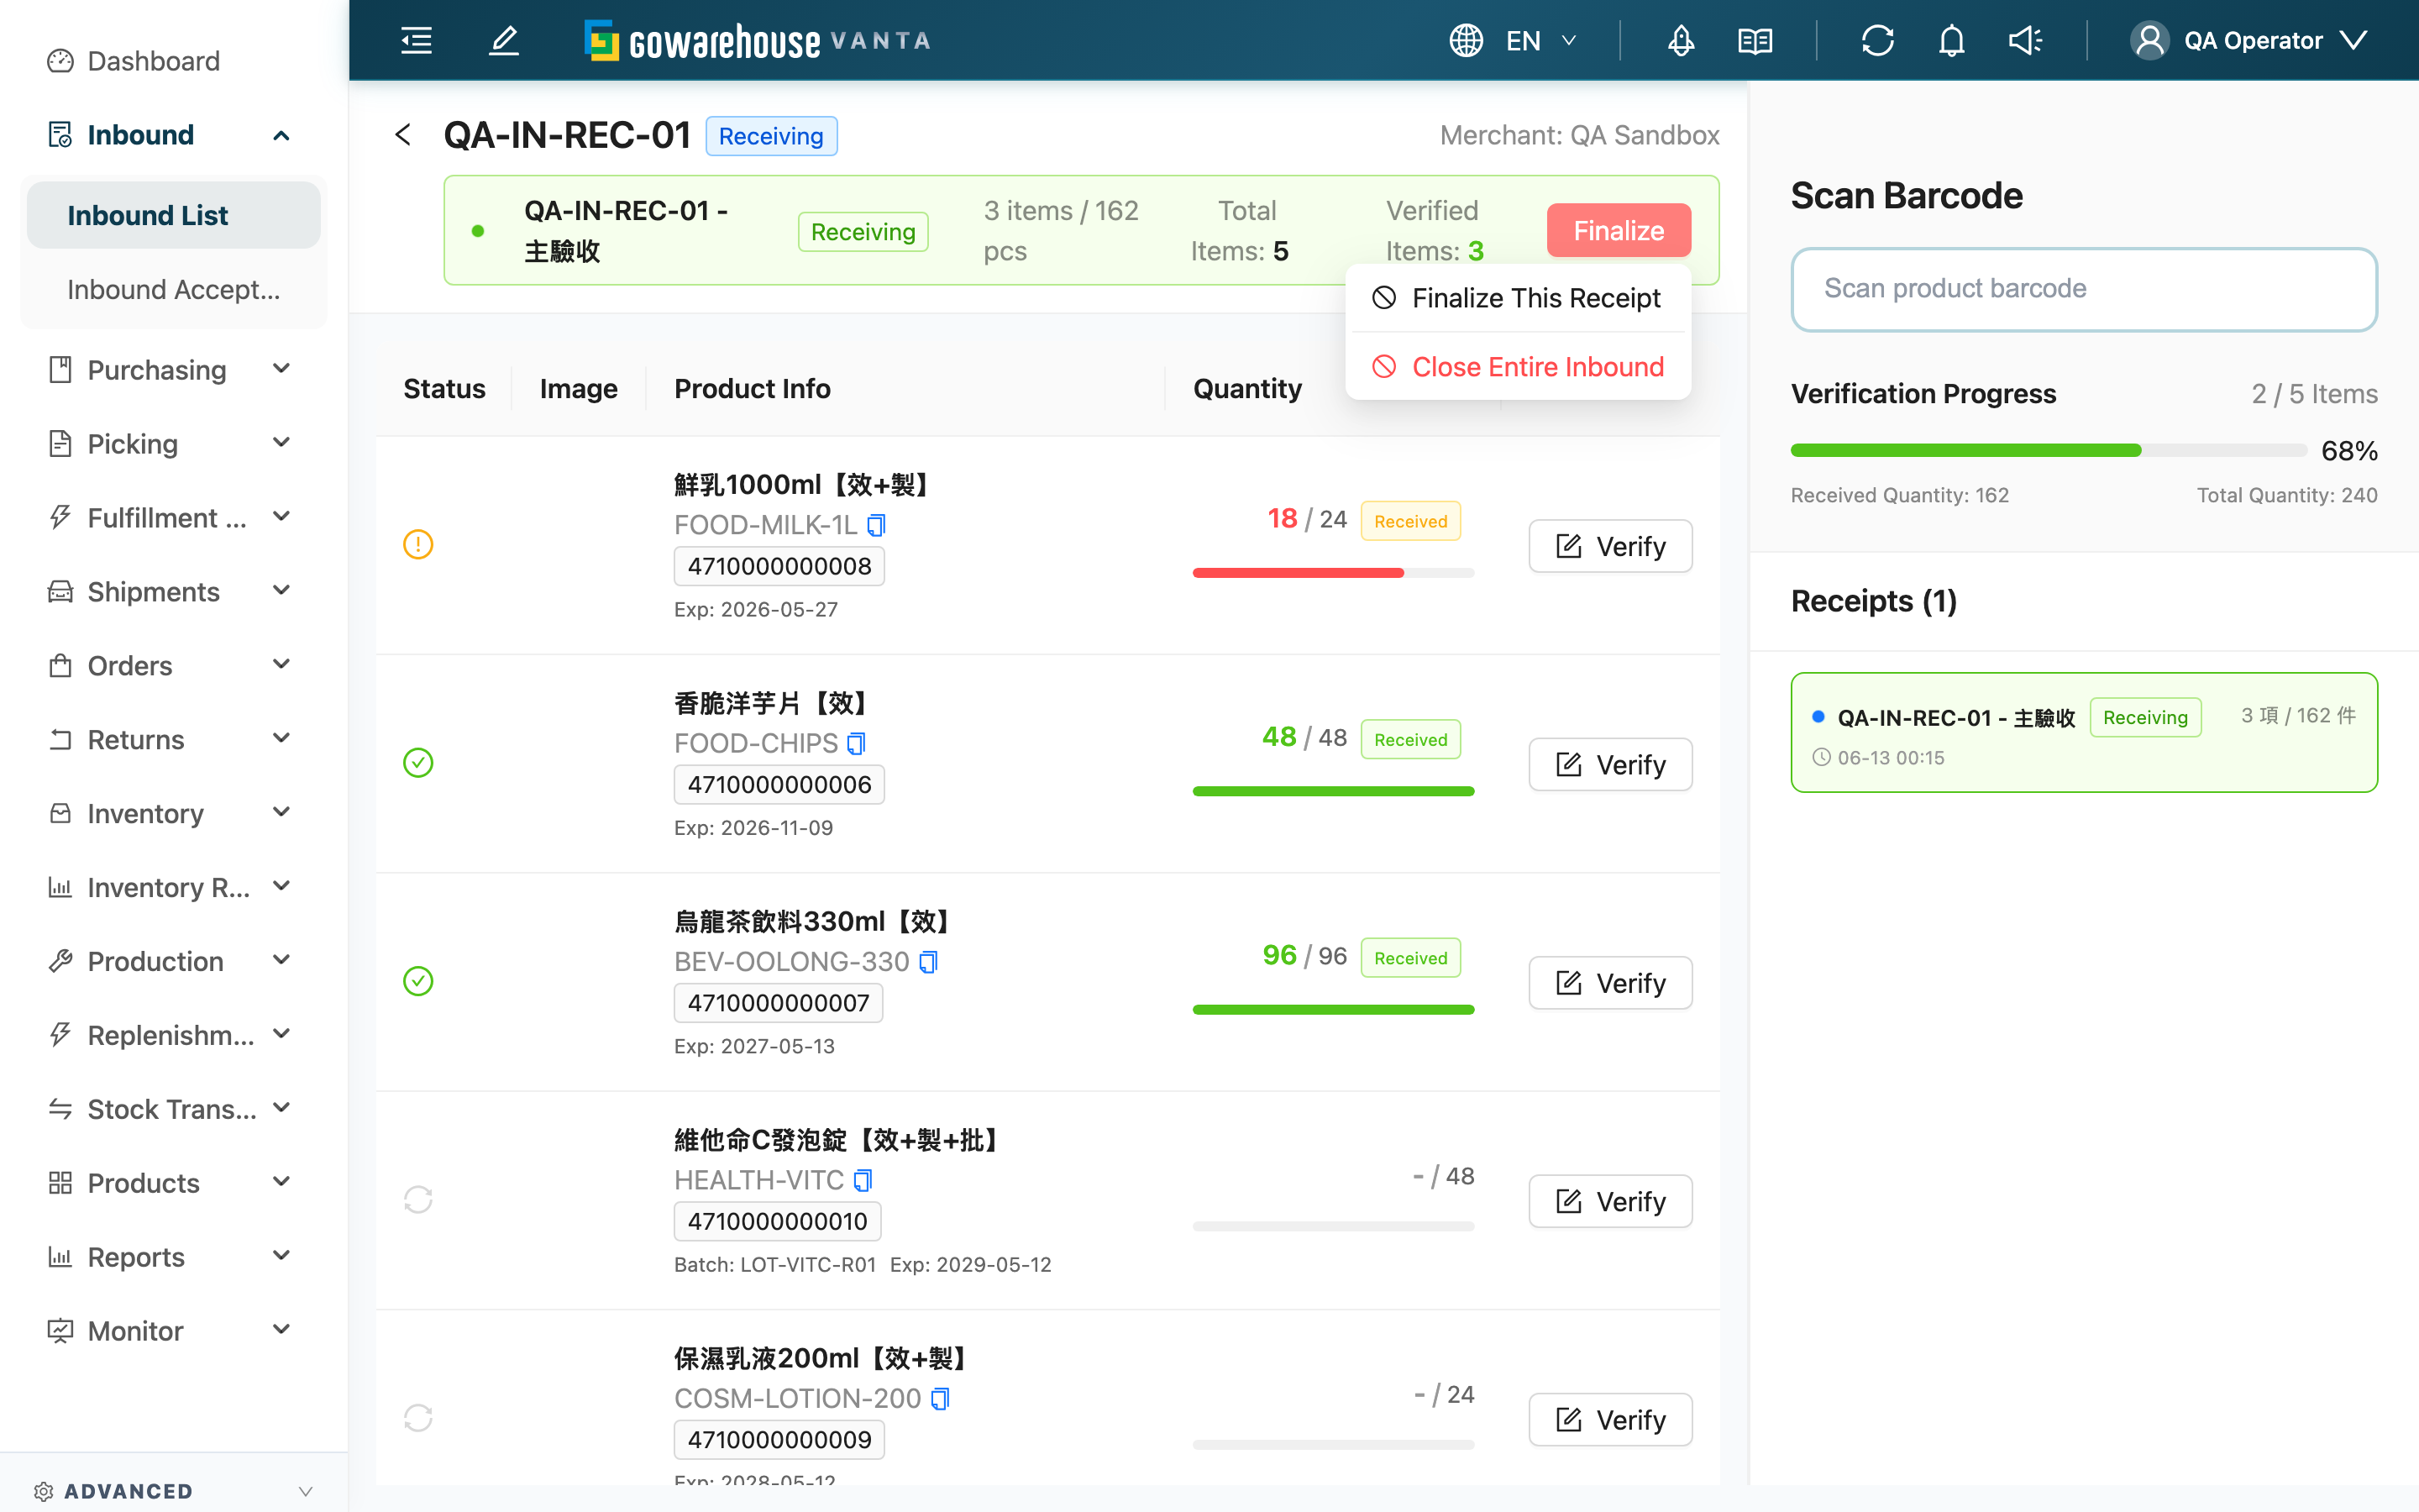Click the Verification Progress bar
Viewport: 2419px width, 1512px height.
point(2048,451)
